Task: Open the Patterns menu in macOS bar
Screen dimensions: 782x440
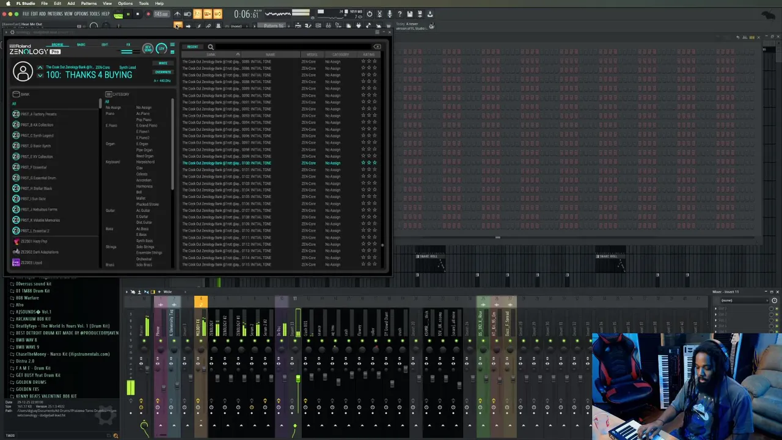Action: tap(89, 3)
